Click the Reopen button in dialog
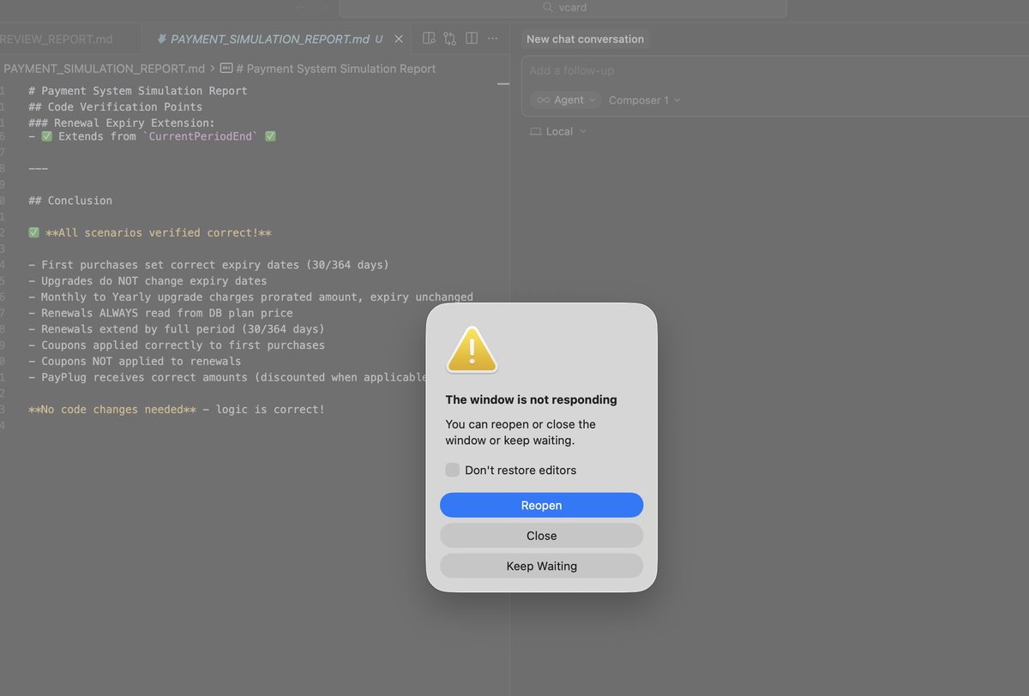 [541, 505]
